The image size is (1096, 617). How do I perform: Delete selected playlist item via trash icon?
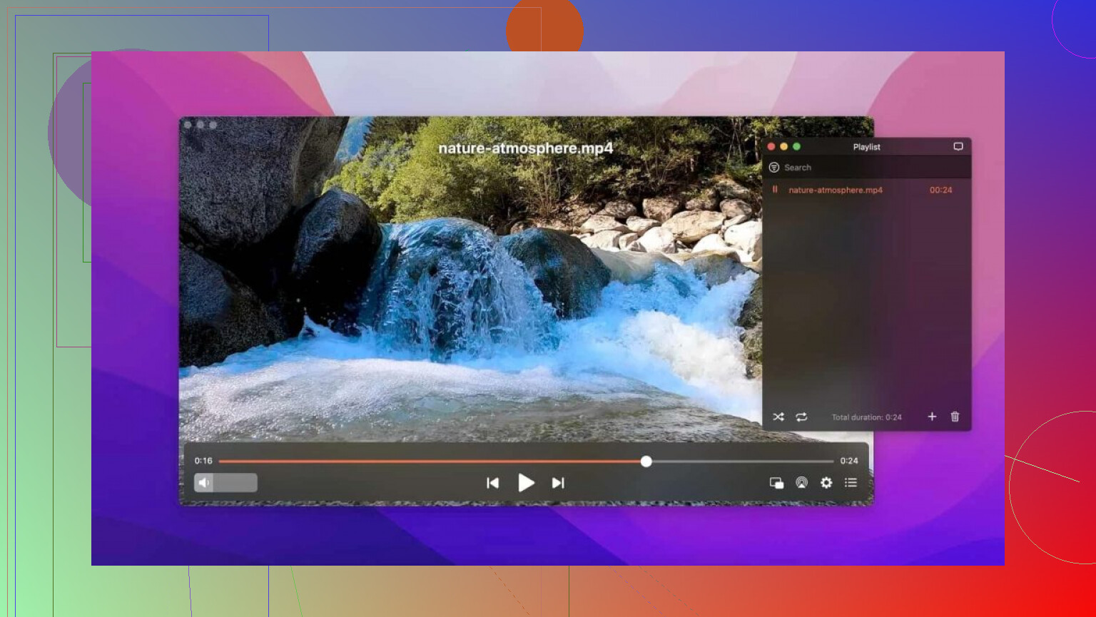[955, 417]
